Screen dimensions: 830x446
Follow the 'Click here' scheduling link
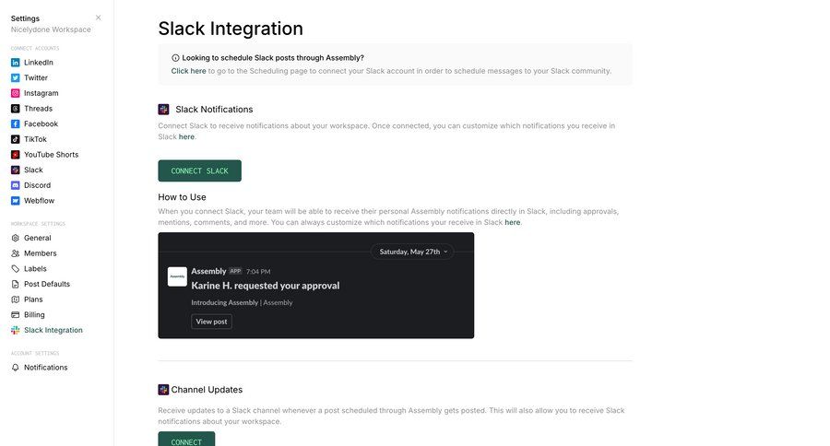click(x=188, y=71)
